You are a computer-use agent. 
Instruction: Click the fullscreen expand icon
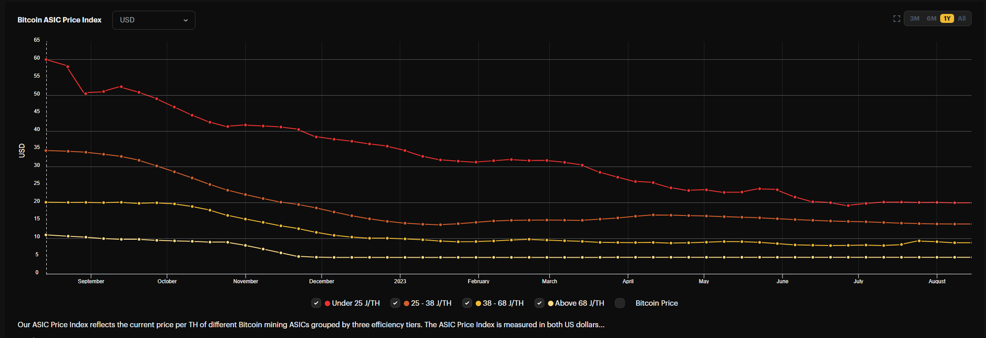(x=897, y=18)
